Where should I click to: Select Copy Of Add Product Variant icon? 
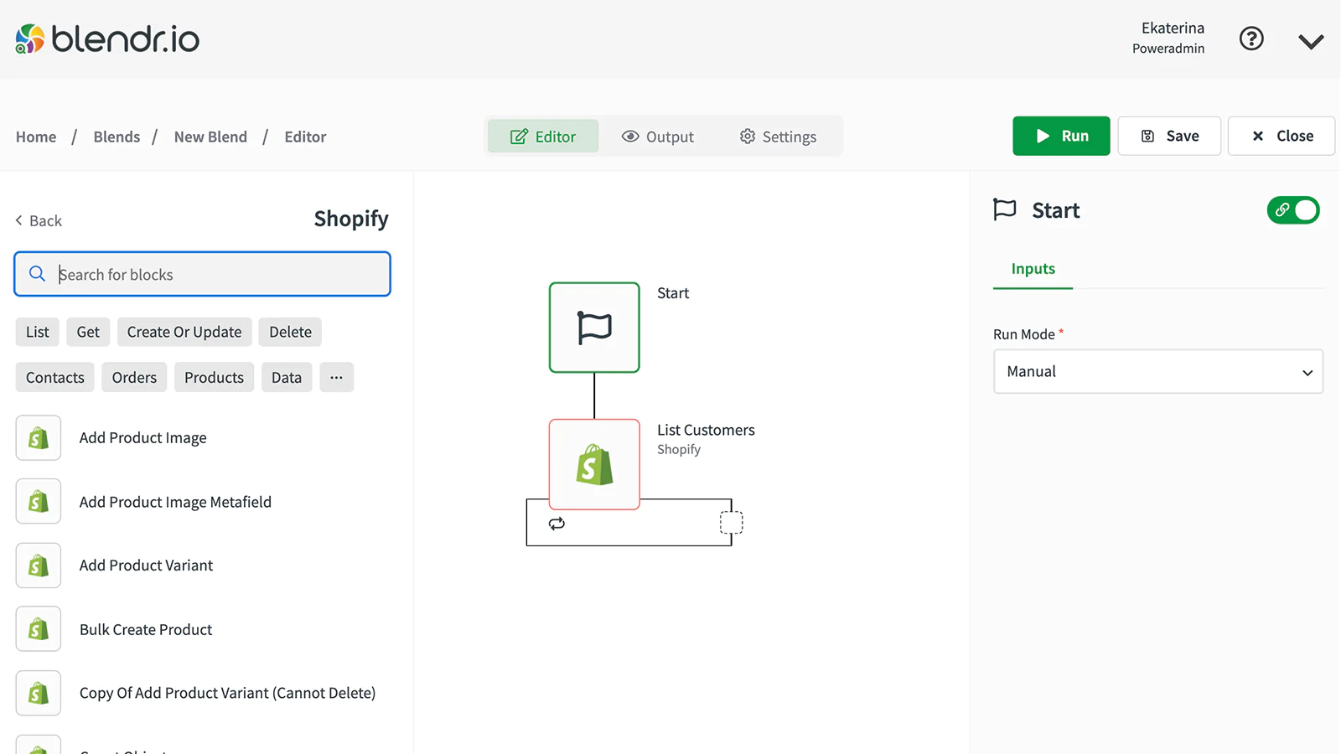pos(39,693)
